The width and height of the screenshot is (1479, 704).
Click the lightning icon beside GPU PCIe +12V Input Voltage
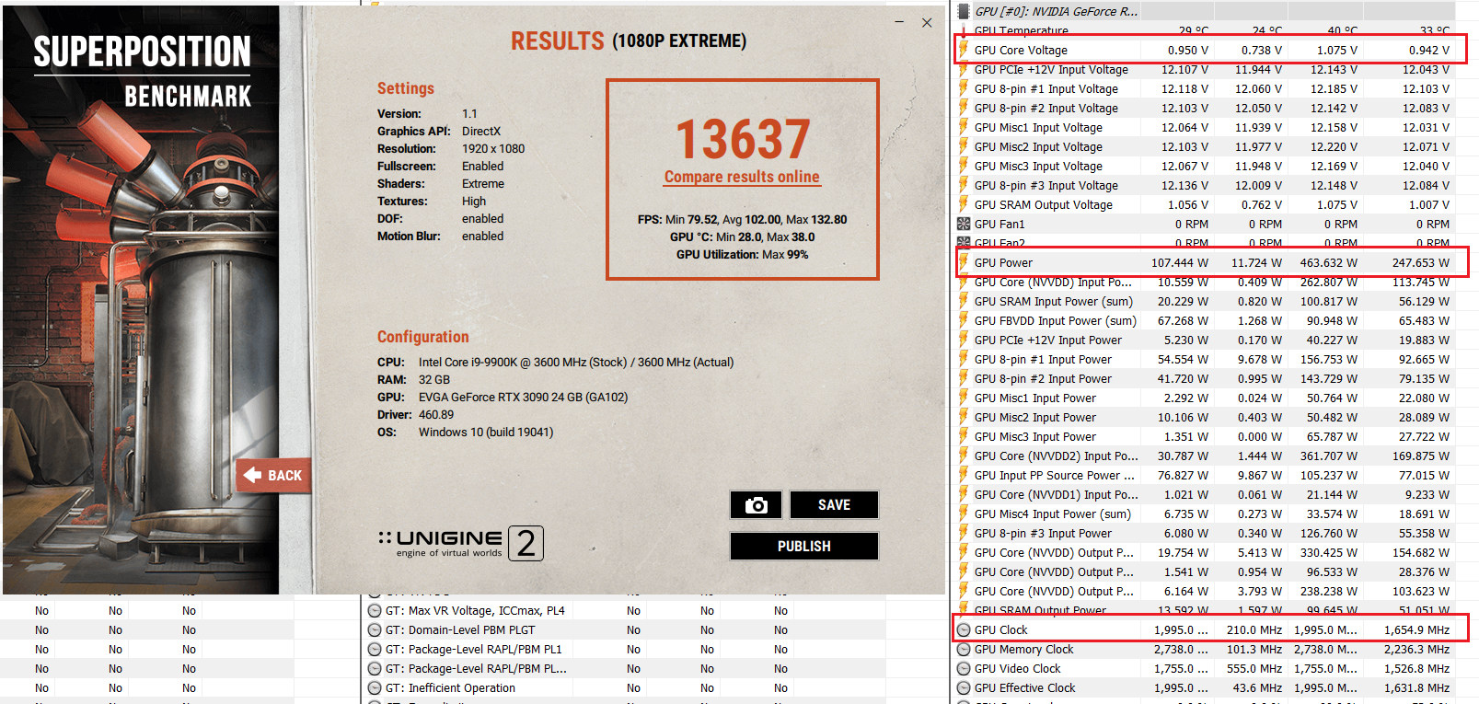(964, 69)
